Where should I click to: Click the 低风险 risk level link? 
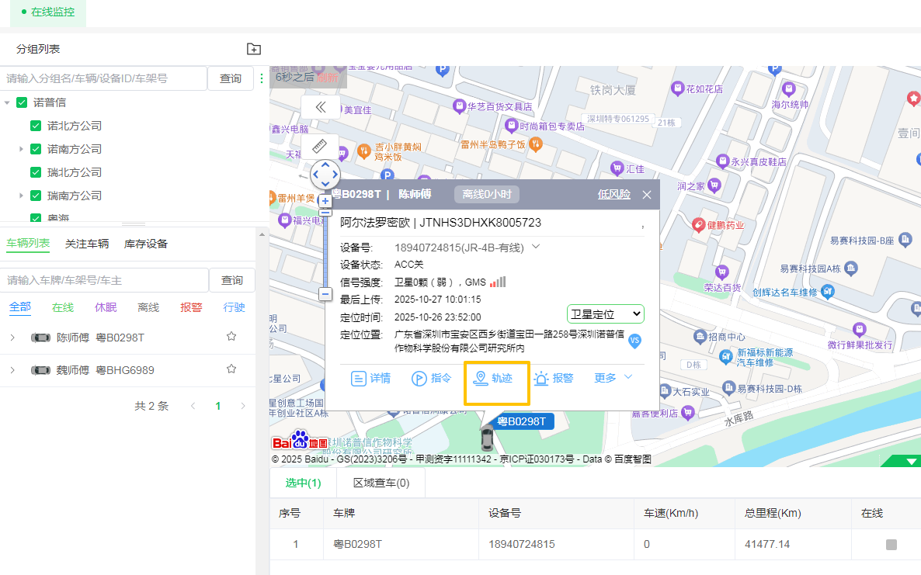pyautogui.click(x=613, y=195)
